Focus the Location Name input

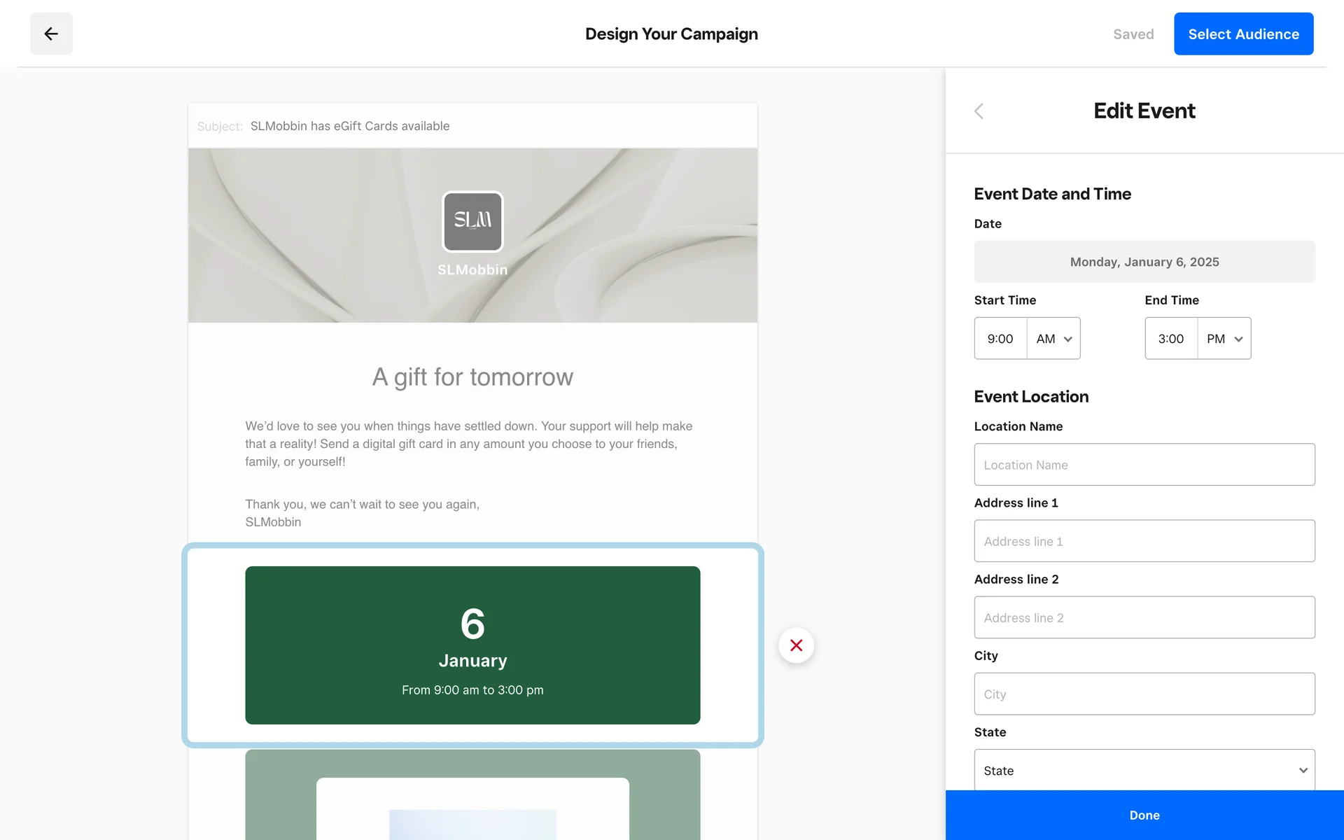1144,465
